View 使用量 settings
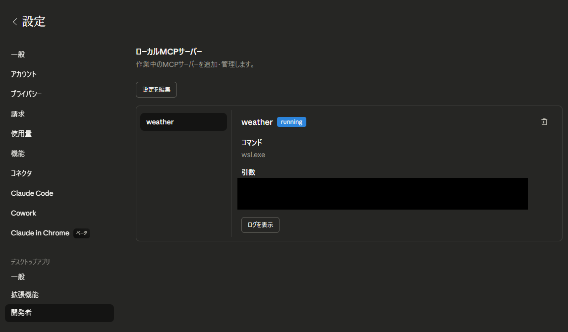 [21, 134]
